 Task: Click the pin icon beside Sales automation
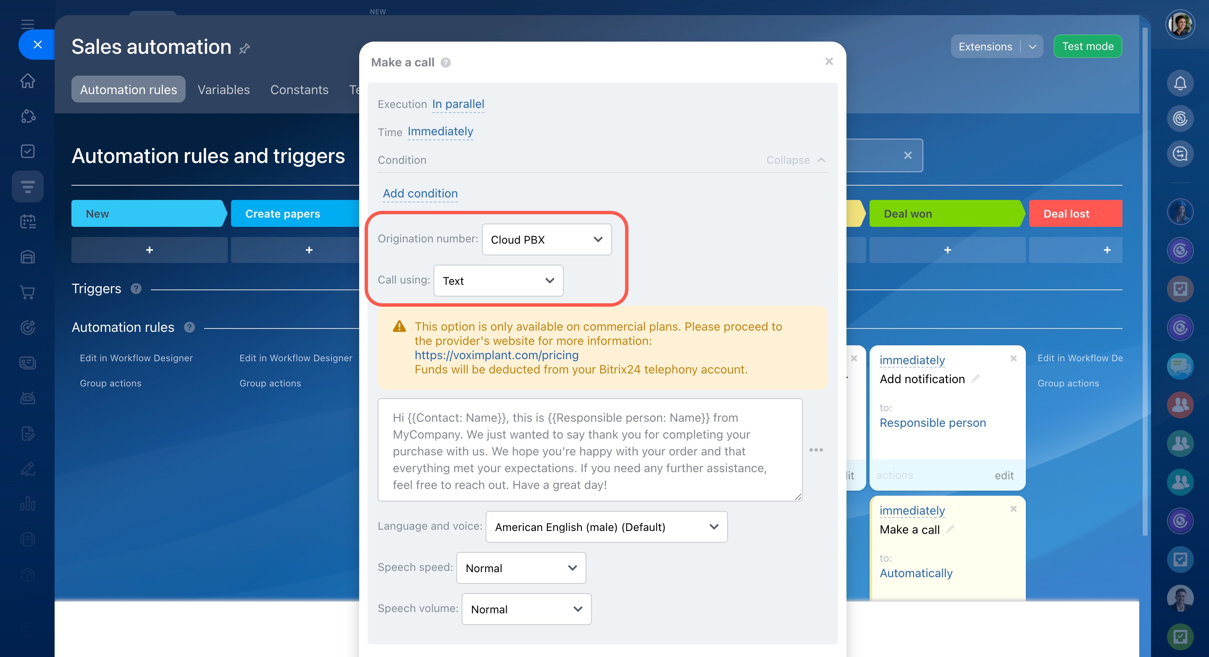244,48
